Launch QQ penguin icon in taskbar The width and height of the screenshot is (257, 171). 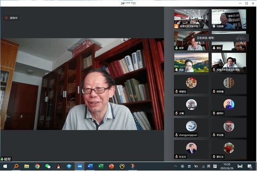[58, 166]
